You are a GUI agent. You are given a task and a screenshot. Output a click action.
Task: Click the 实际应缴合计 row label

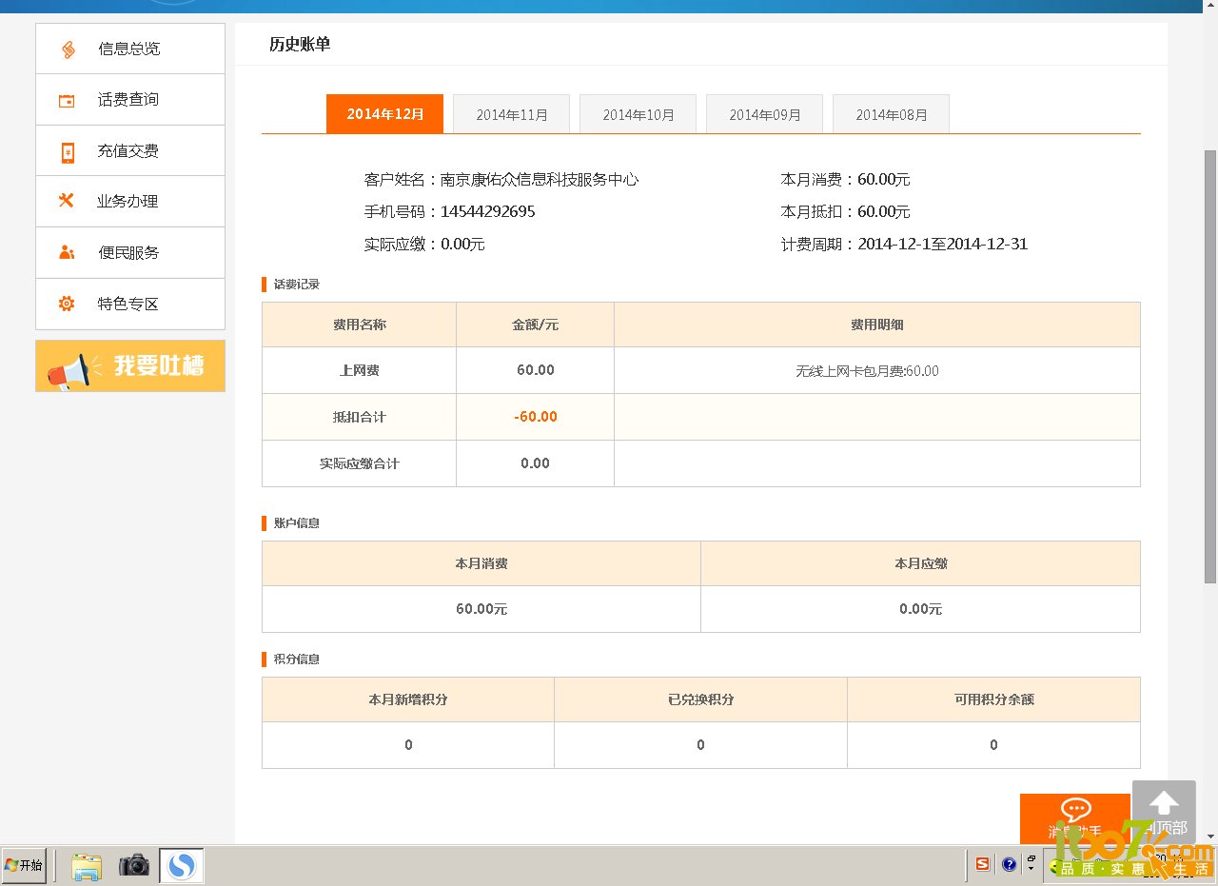coord(360,463)
